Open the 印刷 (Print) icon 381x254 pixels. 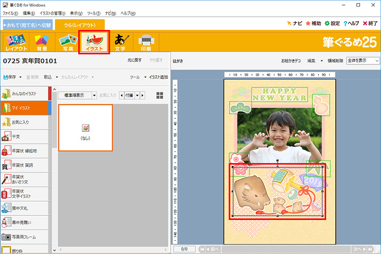[146, 42]
